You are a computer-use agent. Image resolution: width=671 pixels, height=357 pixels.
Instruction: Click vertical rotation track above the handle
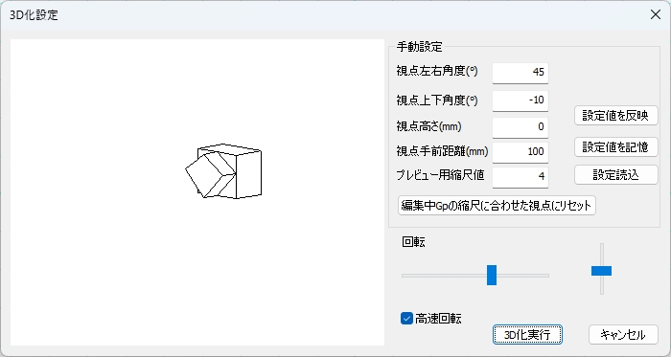602,255
